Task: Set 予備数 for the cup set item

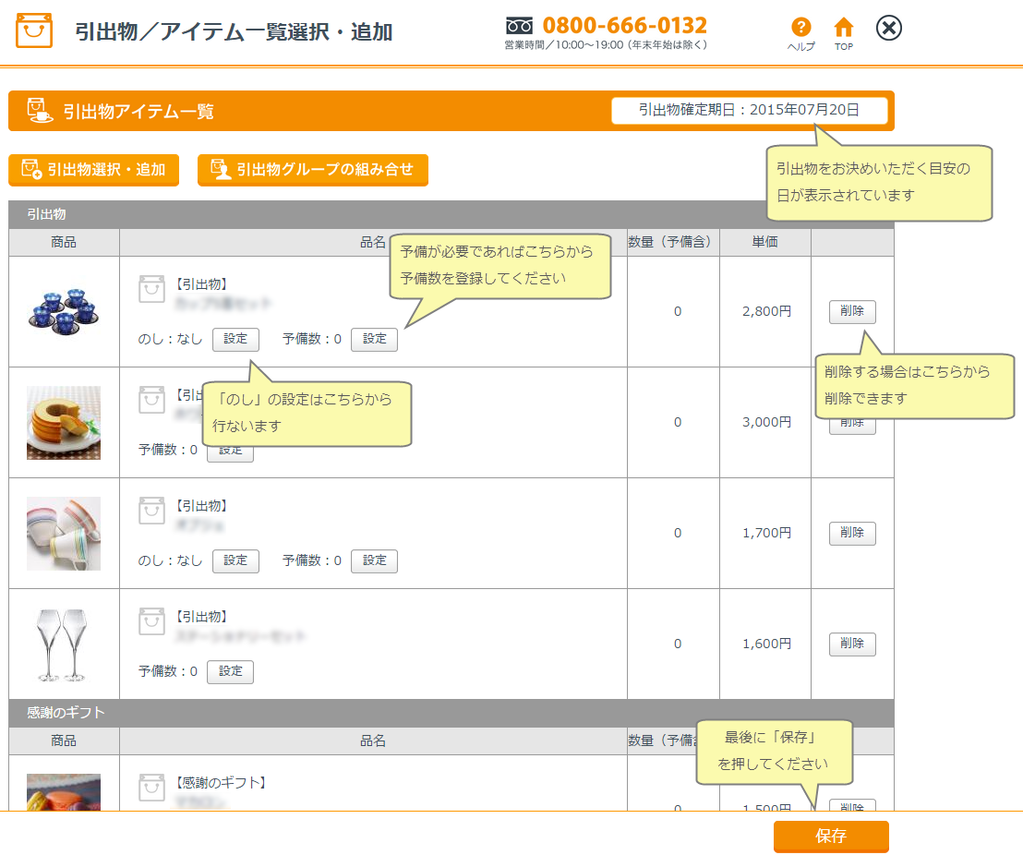Action: 374,340
